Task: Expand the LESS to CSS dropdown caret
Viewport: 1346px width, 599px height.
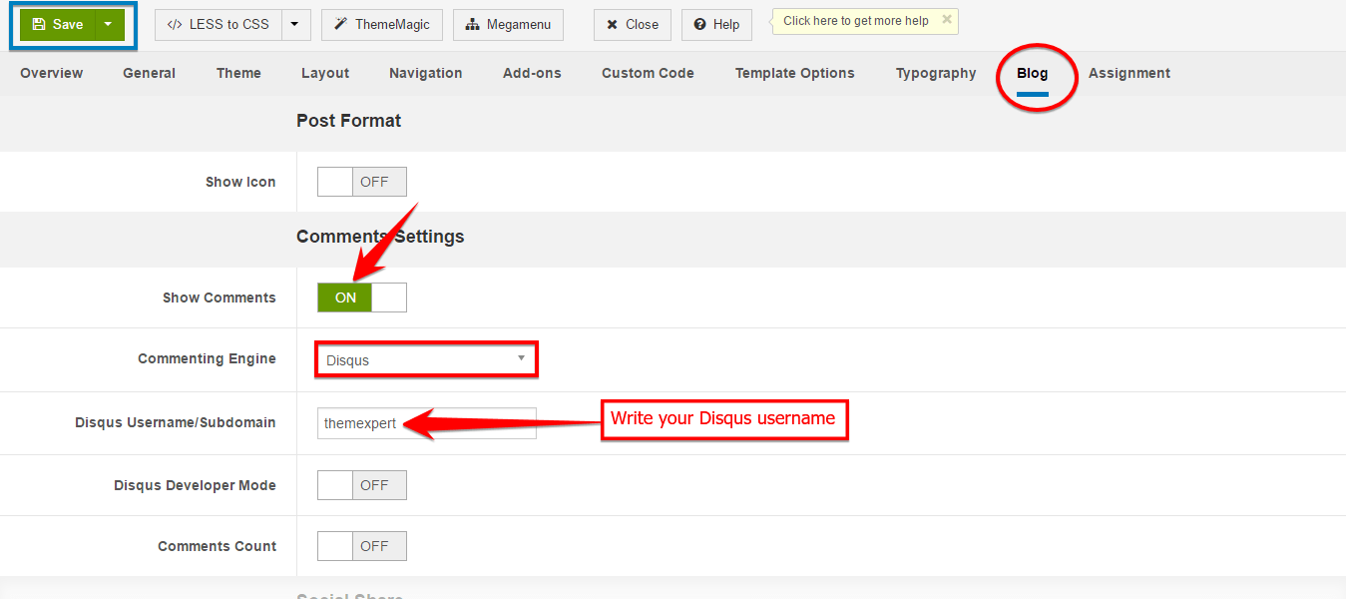Action: click(x=295, y=25)
